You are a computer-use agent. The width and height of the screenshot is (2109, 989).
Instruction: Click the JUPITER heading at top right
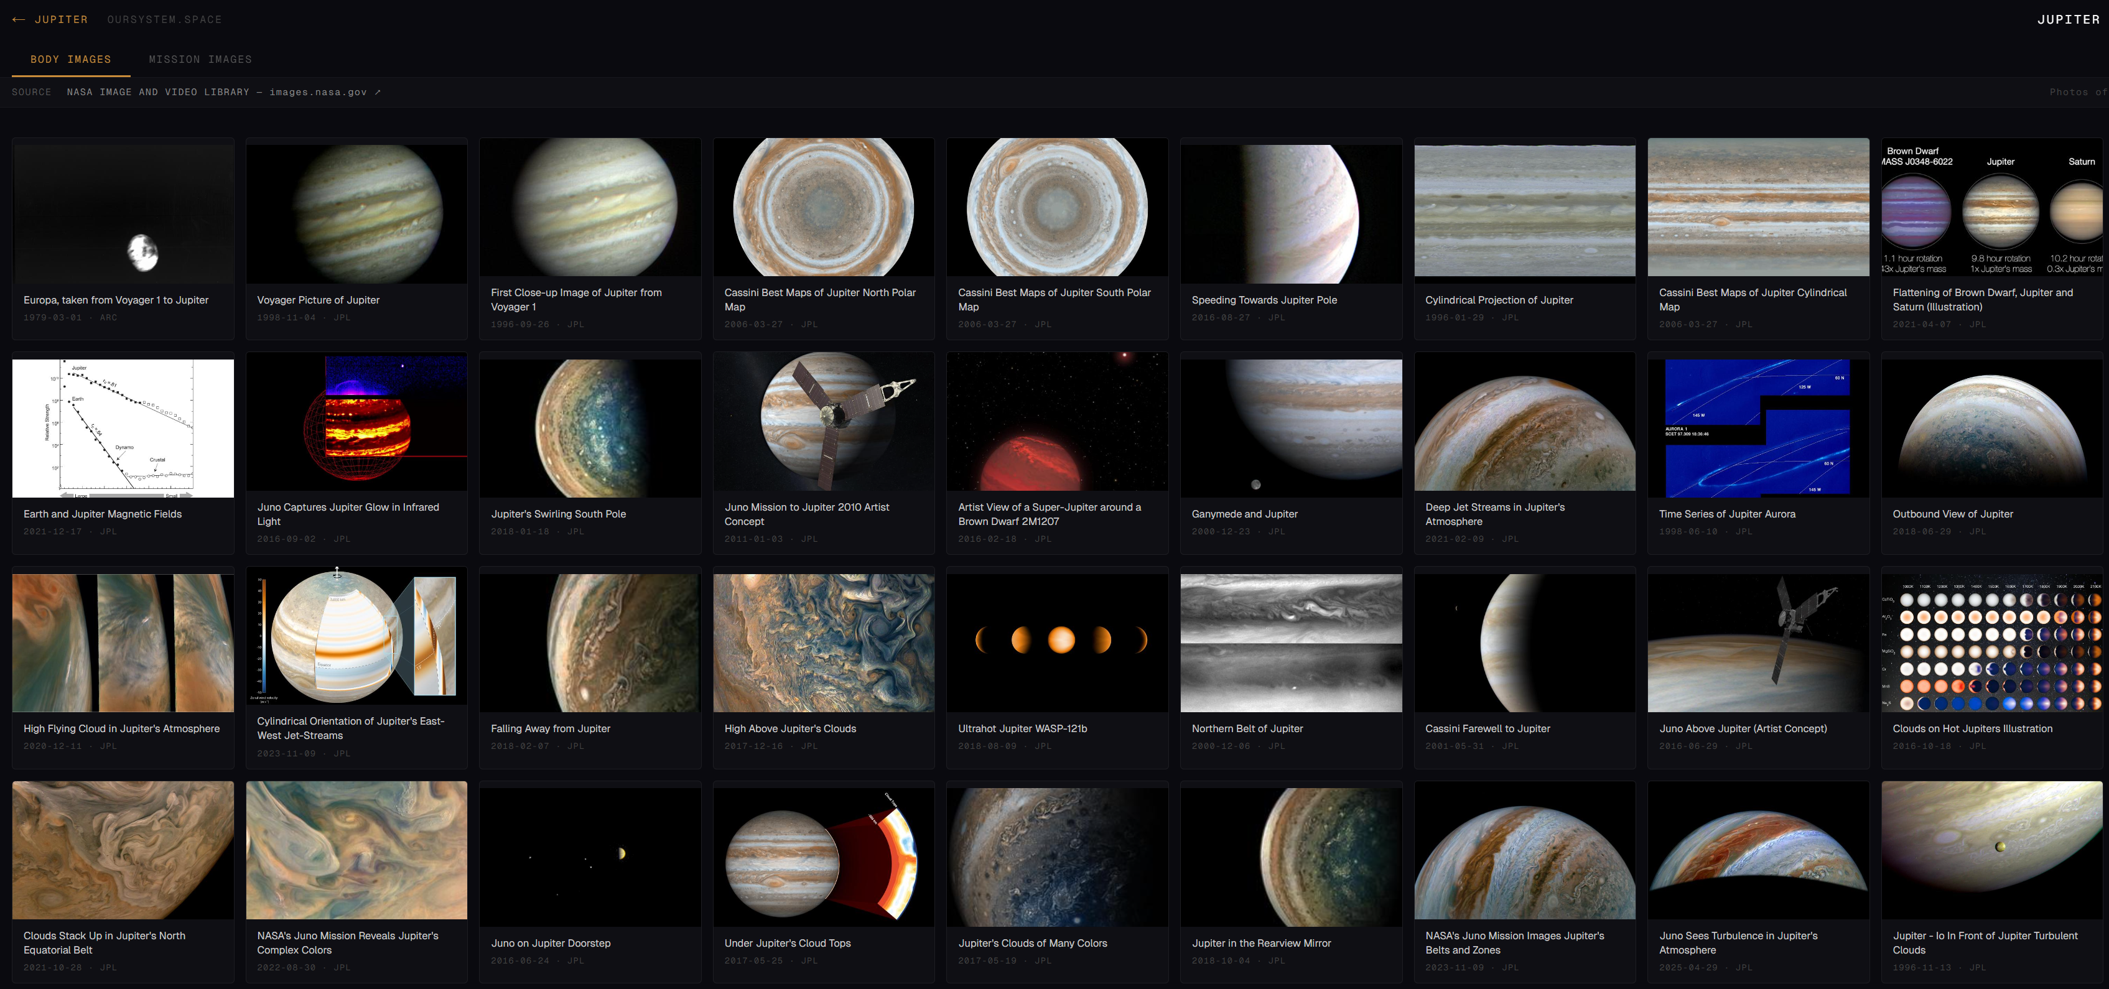point(2068,19)
